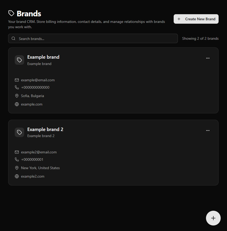227x231 pixels.
Task: Click the mail icon next to example@email.com
Action: coord(17,80)
